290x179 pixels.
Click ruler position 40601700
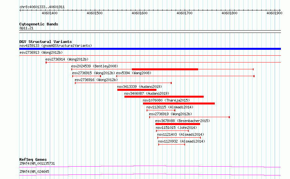click(x=184, y=13)
